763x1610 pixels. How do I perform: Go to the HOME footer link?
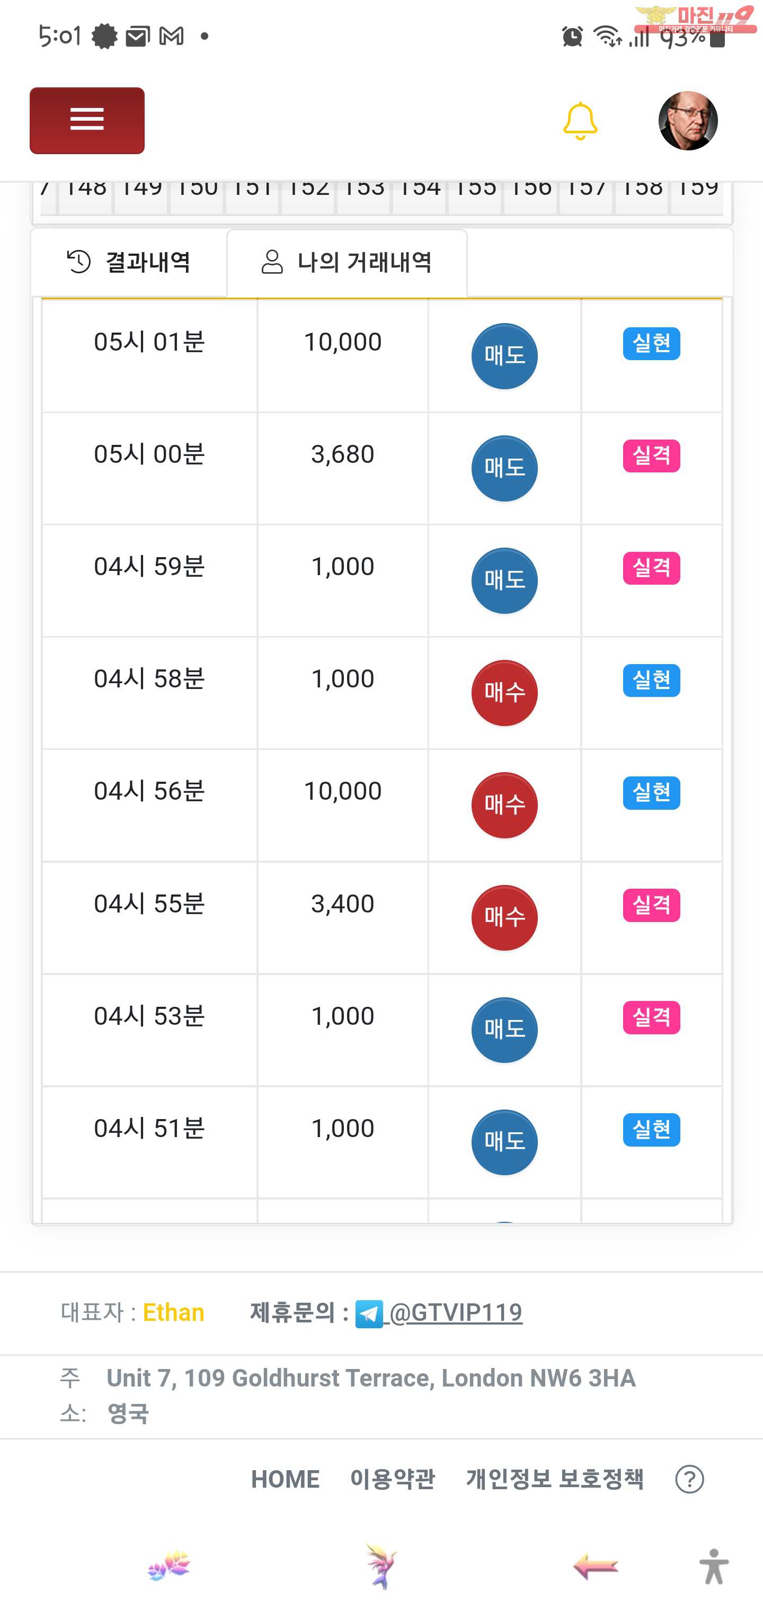pyautogui.click(x=285, y=1479)
